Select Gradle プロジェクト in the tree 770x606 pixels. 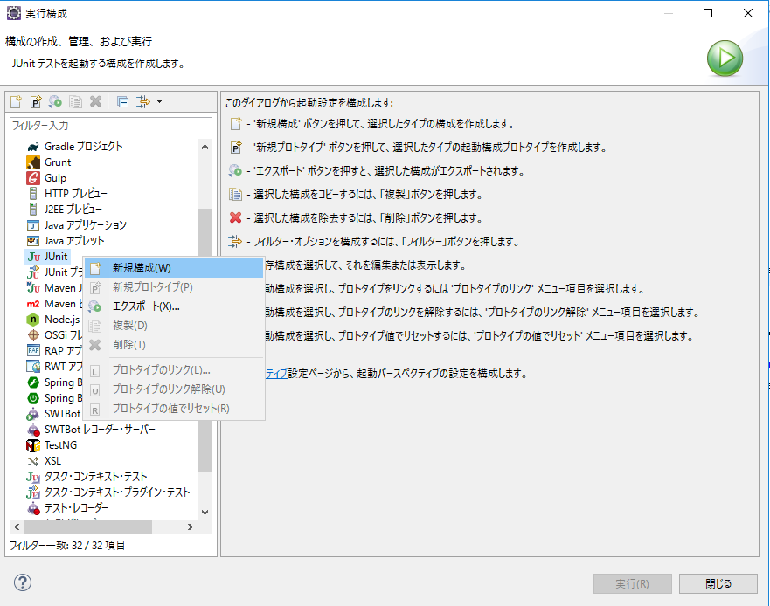(83, 147)
